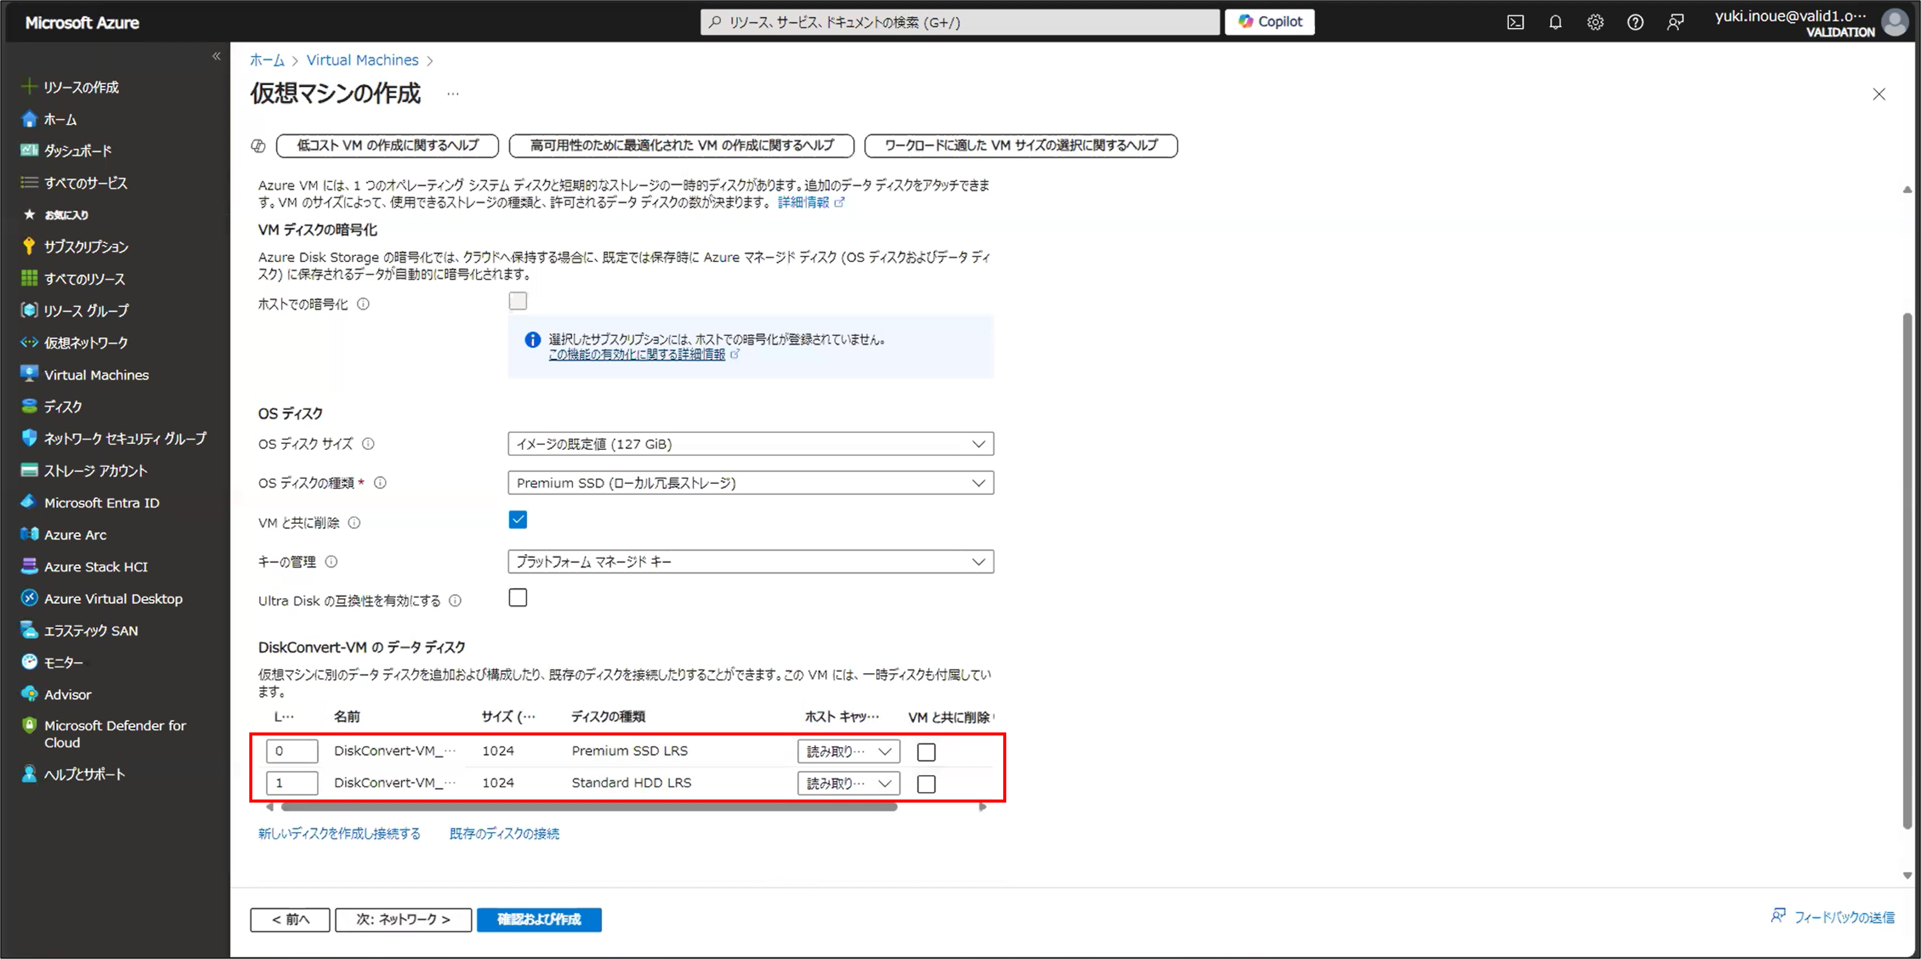Viewport: 1921px width, 959px height.
Task: Open Cloud Shell from the top bar
Action: [1514, 22]
